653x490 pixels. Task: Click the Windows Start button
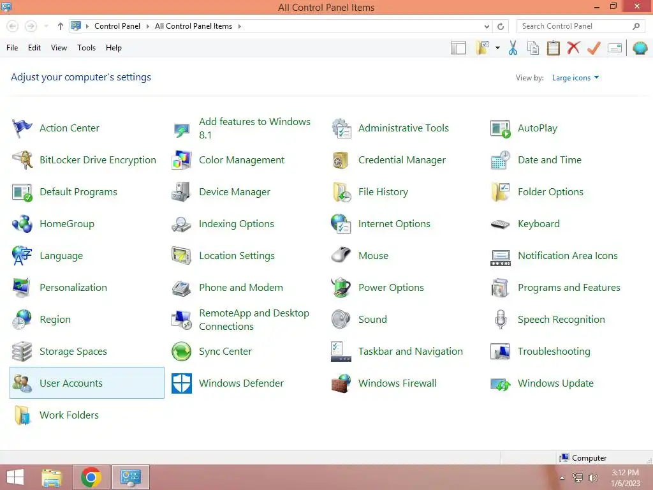[x=15, y=477]
